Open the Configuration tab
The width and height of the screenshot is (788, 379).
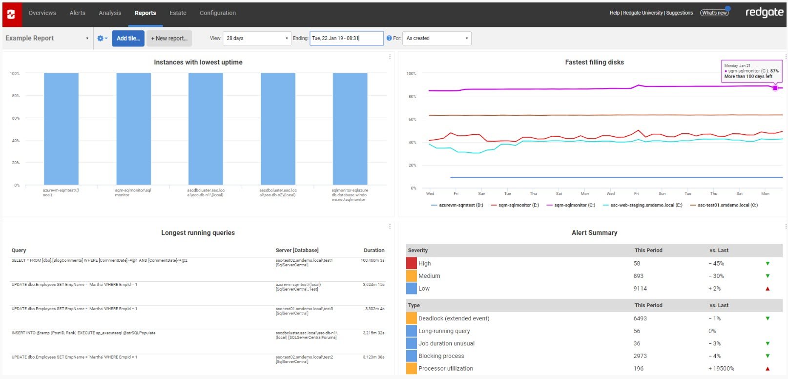tap(218, 13)
